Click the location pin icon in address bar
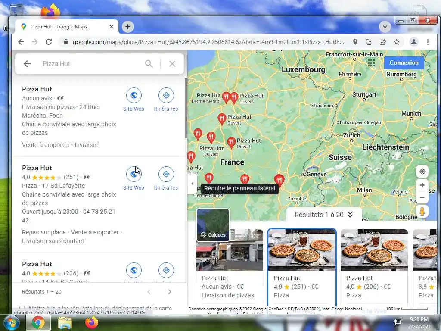 point(355,42)
